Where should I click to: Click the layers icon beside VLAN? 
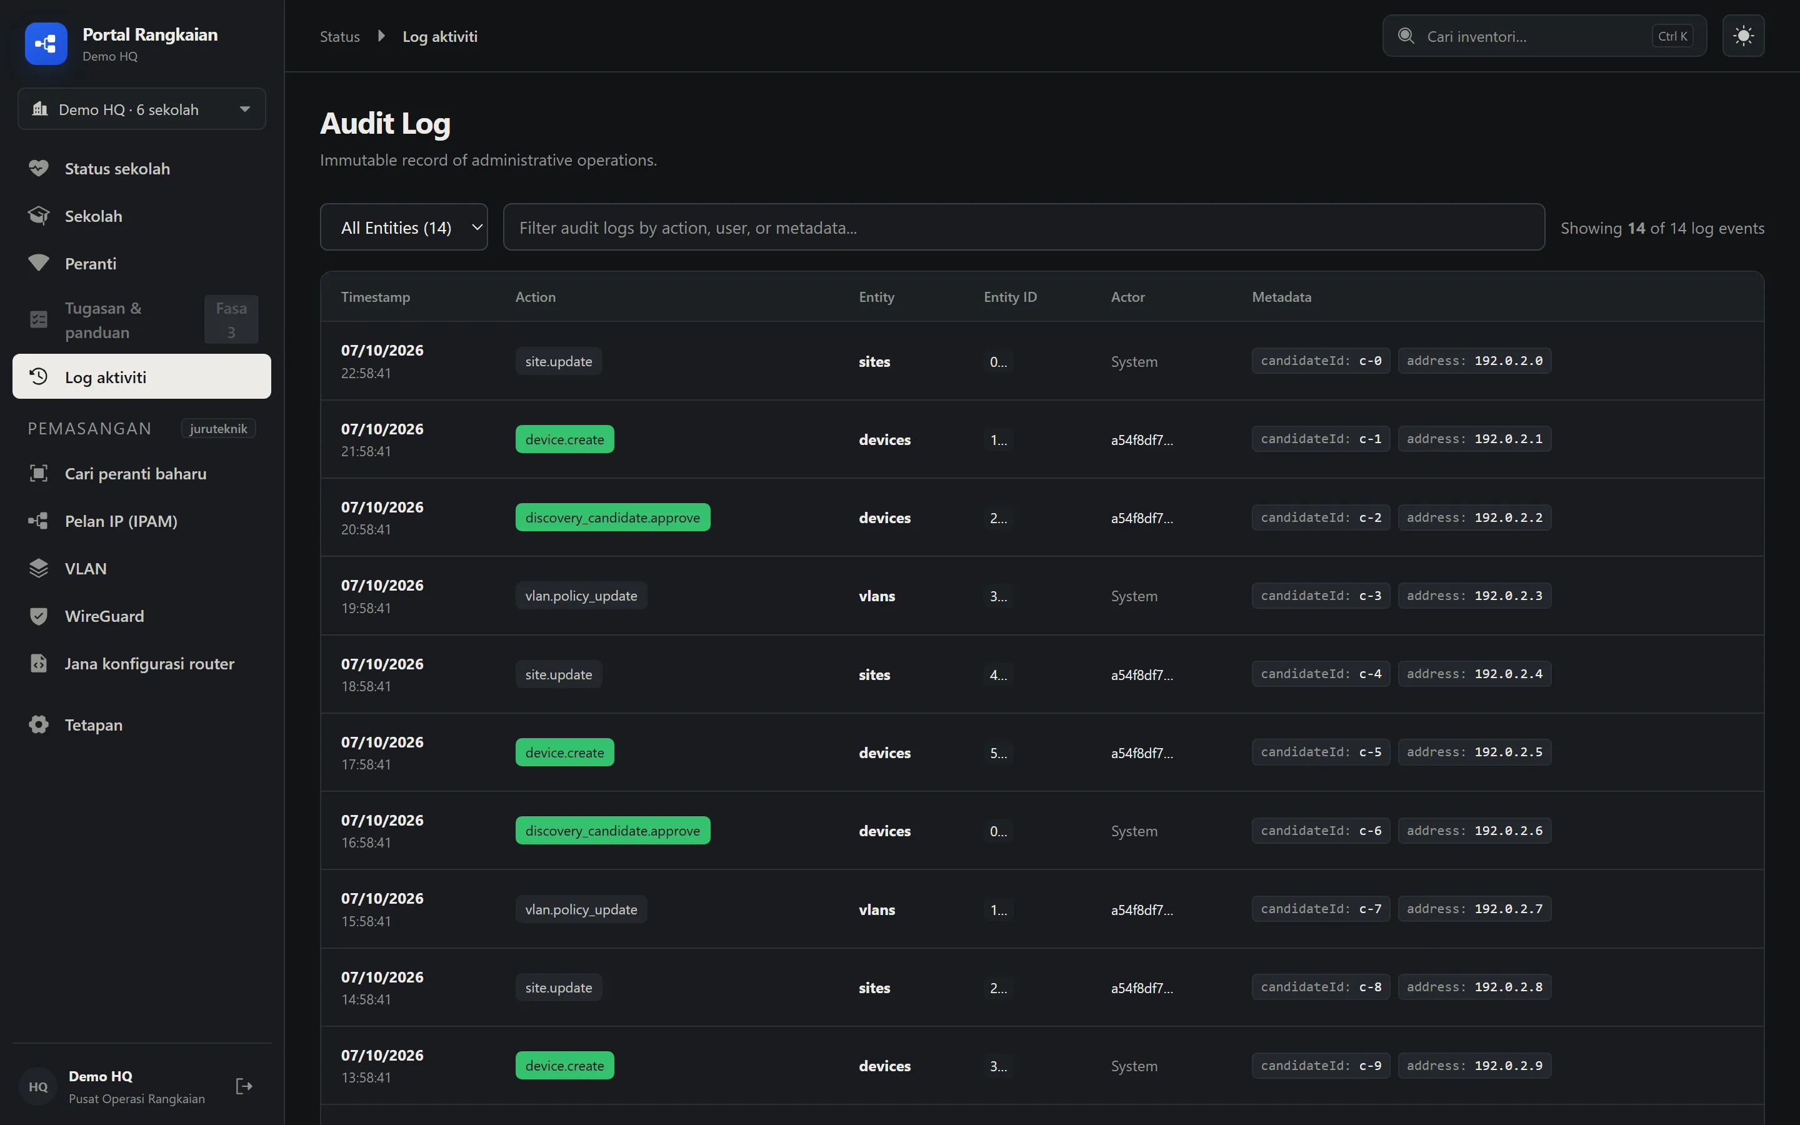39,569
